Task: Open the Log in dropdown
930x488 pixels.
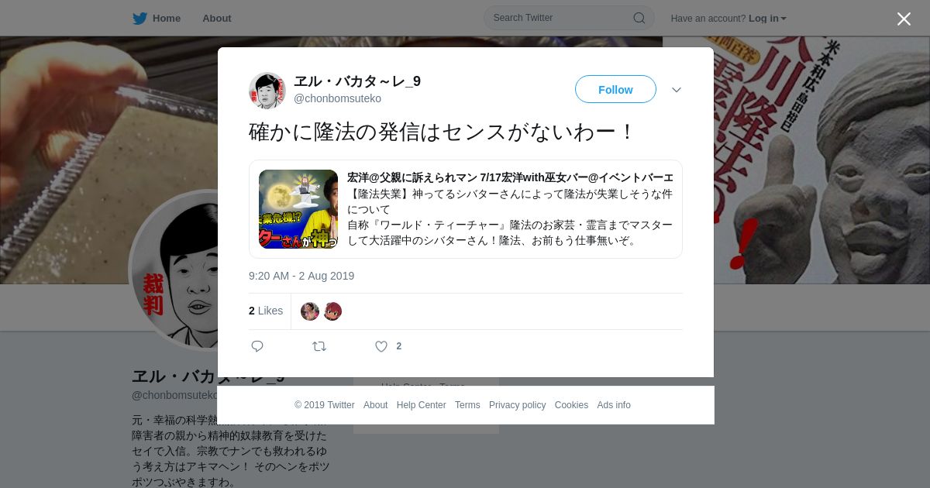Action: click(767, 19)
